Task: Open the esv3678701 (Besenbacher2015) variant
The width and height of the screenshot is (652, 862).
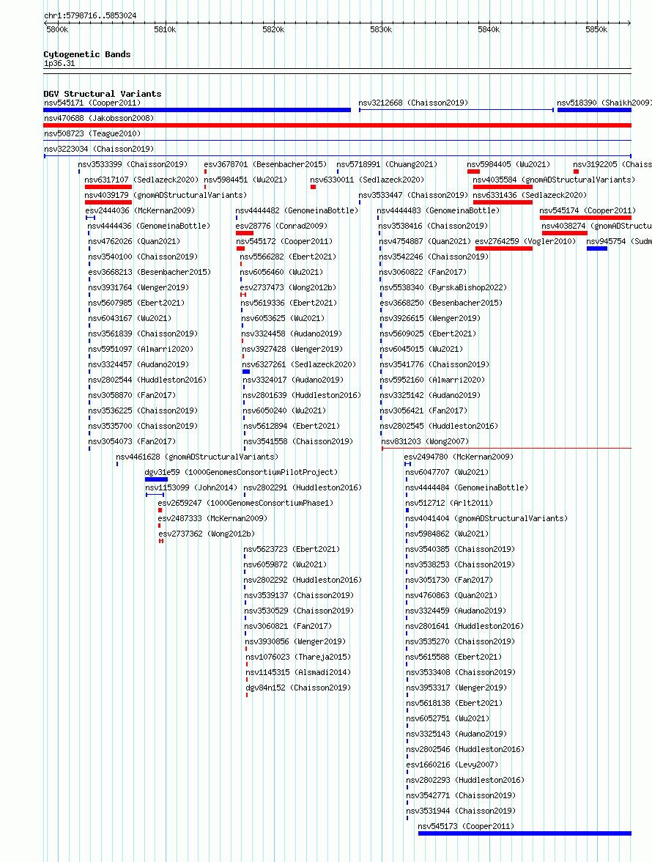Action: (265, 164)
